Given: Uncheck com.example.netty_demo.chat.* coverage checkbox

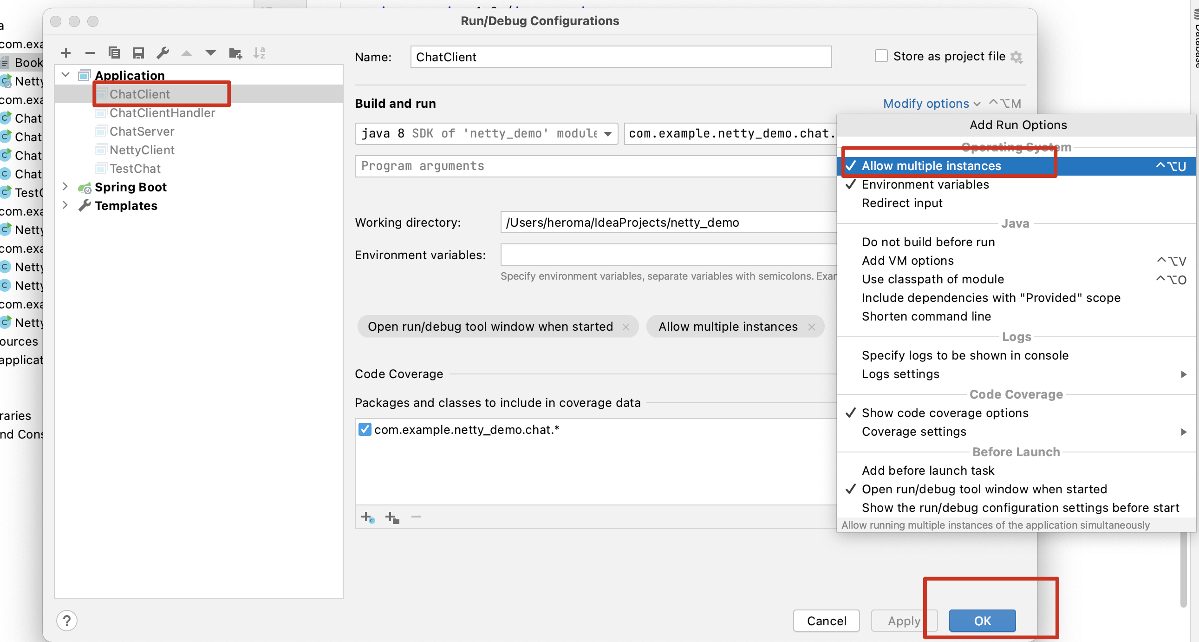Looking at the screenshot, I should coord(365,429).
